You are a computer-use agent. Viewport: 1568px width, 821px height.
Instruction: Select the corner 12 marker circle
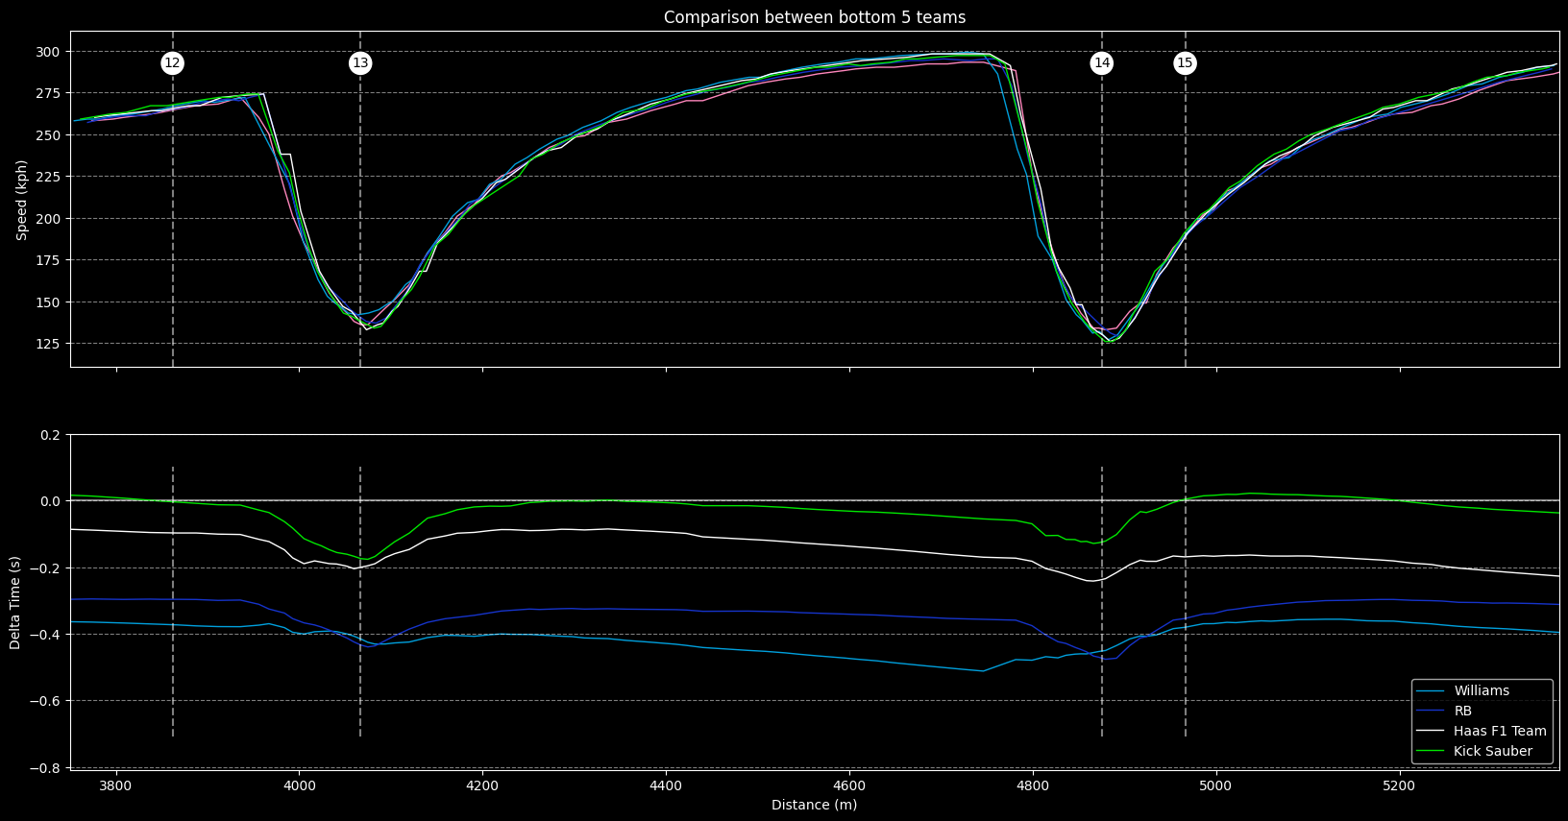[x=173, y=63]
